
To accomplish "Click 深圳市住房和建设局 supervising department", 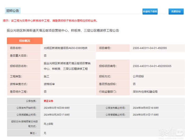I will [145, 92].
